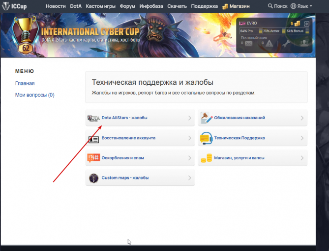Viewport: 329px width, 251px height.
Task: Open the Скачать menu
Action: tap(177, 6)
